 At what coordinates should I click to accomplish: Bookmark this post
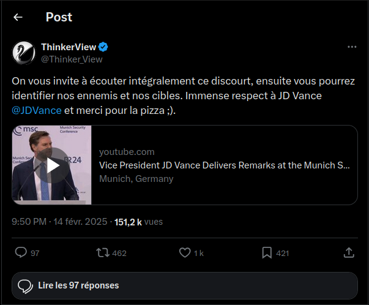267,252
